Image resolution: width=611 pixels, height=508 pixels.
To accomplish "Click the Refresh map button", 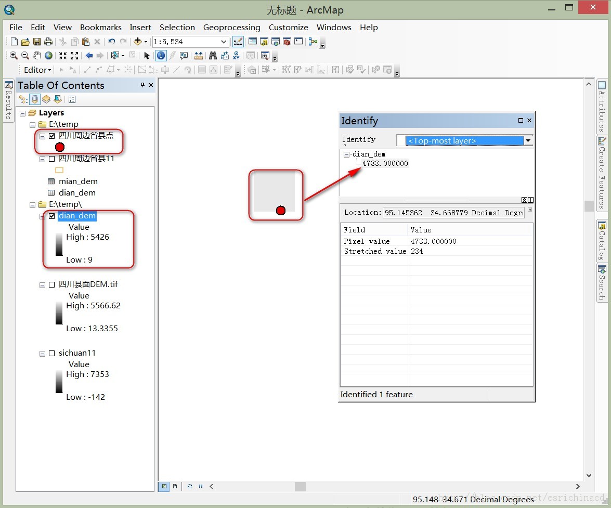I will [190, 486].
